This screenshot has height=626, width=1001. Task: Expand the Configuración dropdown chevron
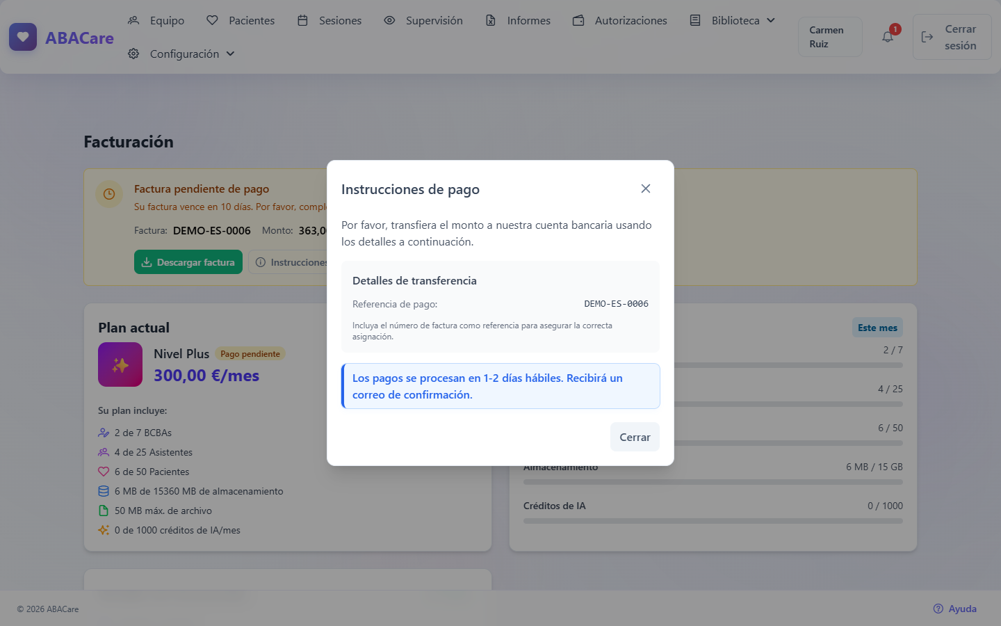231,54
